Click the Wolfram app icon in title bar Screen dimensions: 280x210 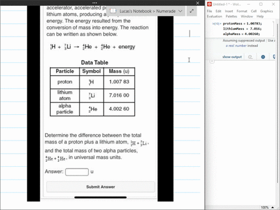(209, 4)
